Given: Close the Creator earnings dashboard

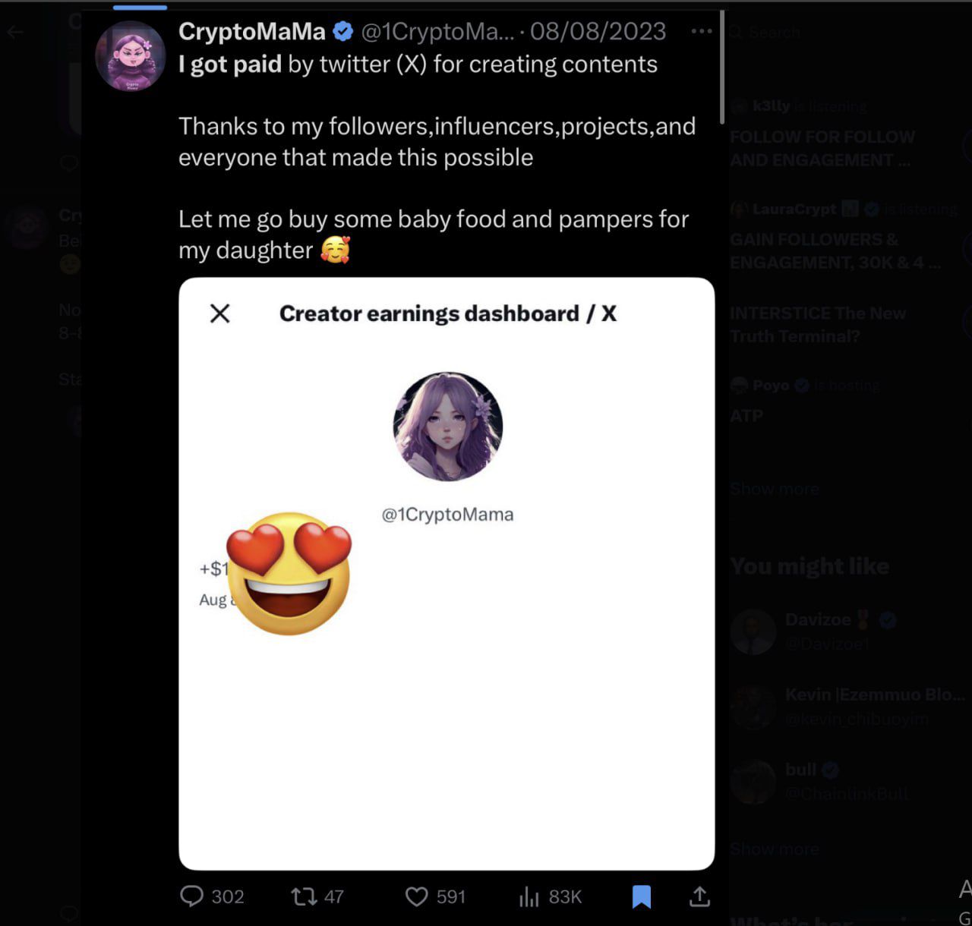Looking at the screenshot, I should click(x=220, y=313).
